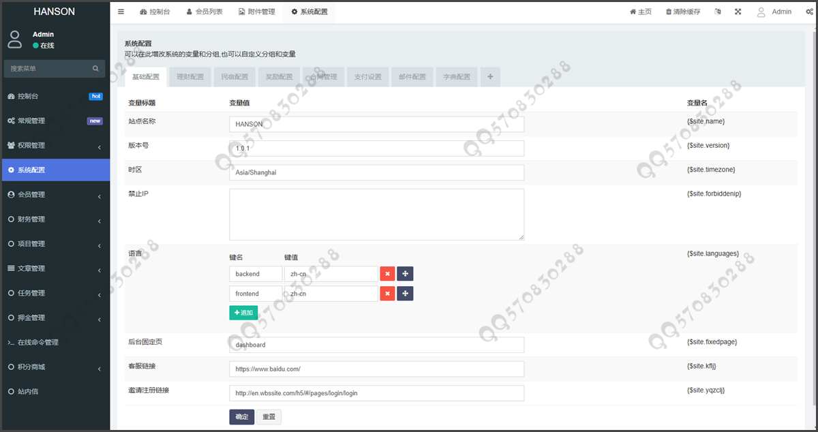Image resolution: width=818 pixels, height=432 pixels.
Task: Click the search icon in sidebar menu
Action: click(x=96, y=69)
